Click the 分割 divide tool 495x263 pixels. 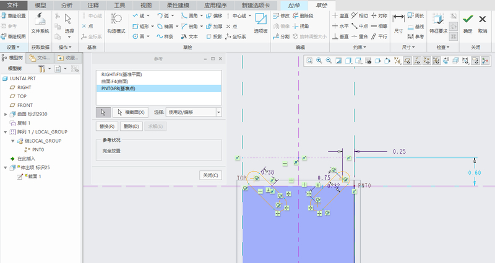click(282, 36)
